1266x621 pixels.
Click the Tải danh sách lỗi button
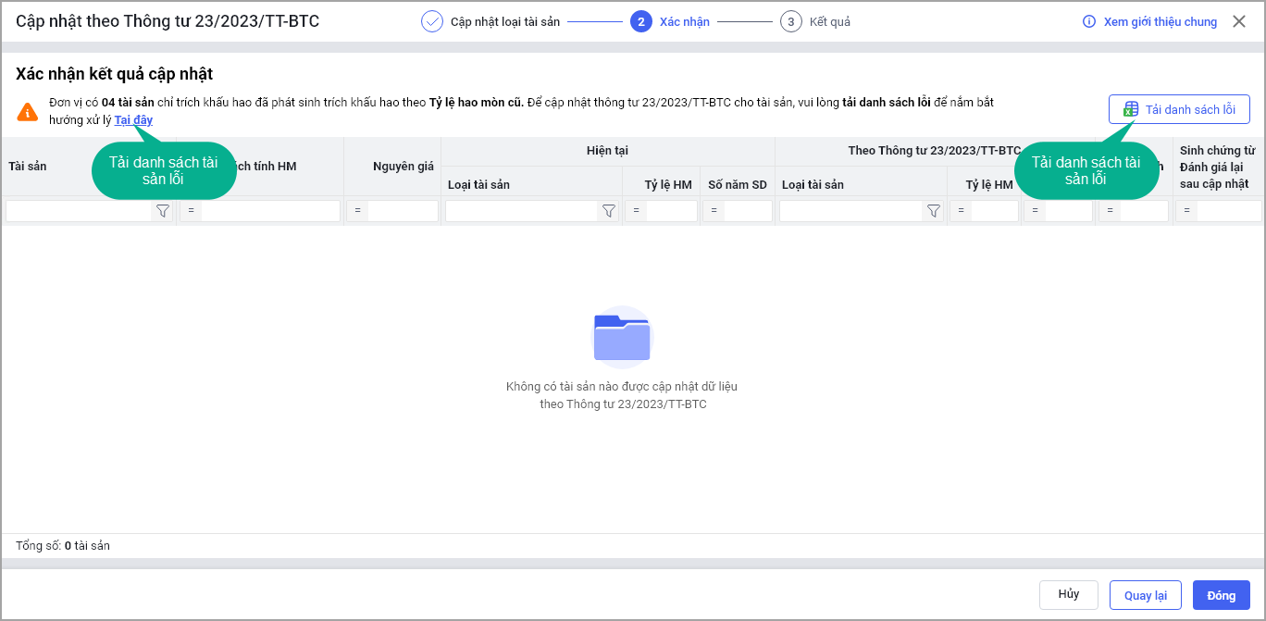(1179, 109)
